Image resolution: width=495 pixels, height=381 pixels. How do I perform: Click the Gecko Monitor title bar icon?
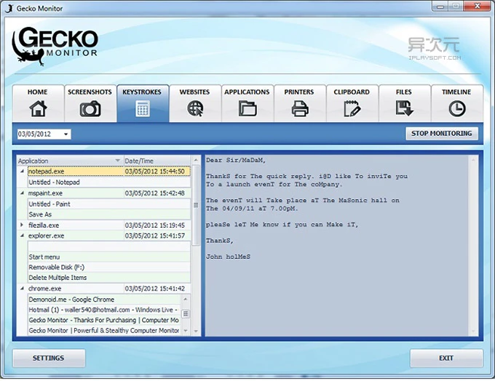pos(9,9)
